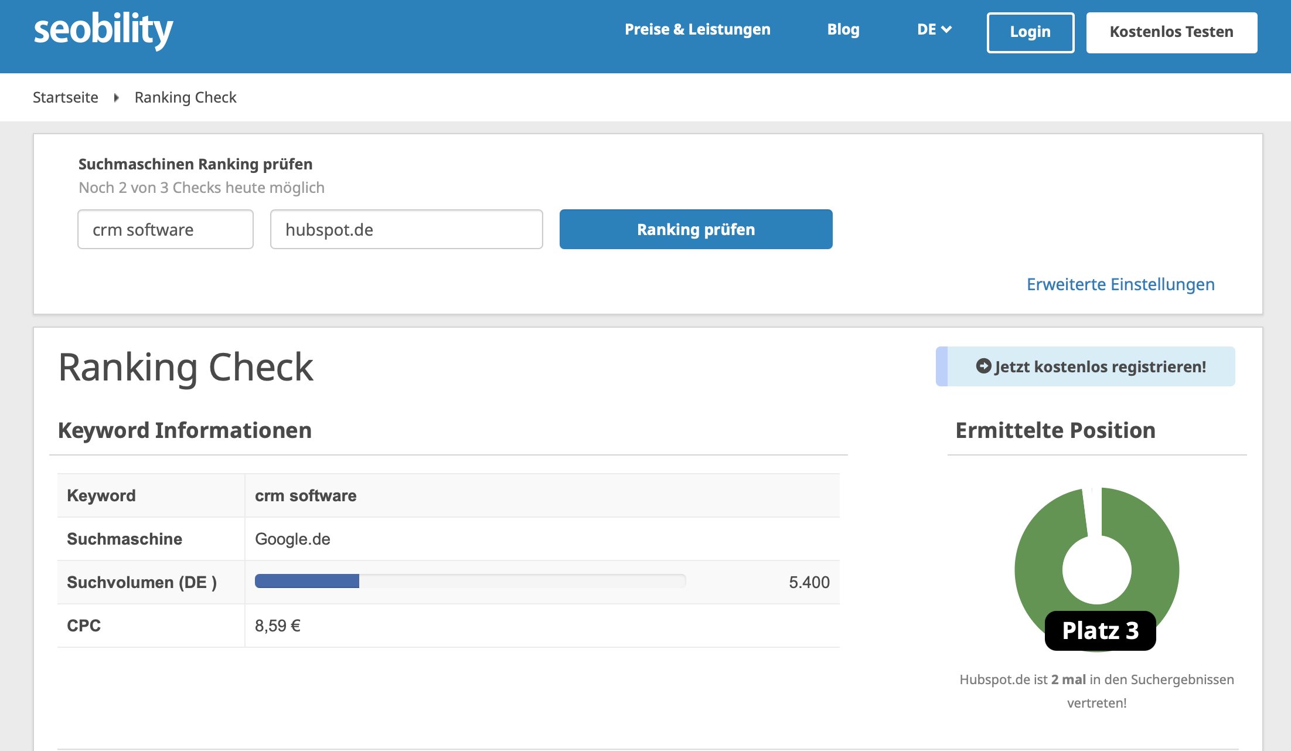Open Preise & Leistungen from the navigation
Viewport: 1291px width, 751px height.
[x=697, y=29]
